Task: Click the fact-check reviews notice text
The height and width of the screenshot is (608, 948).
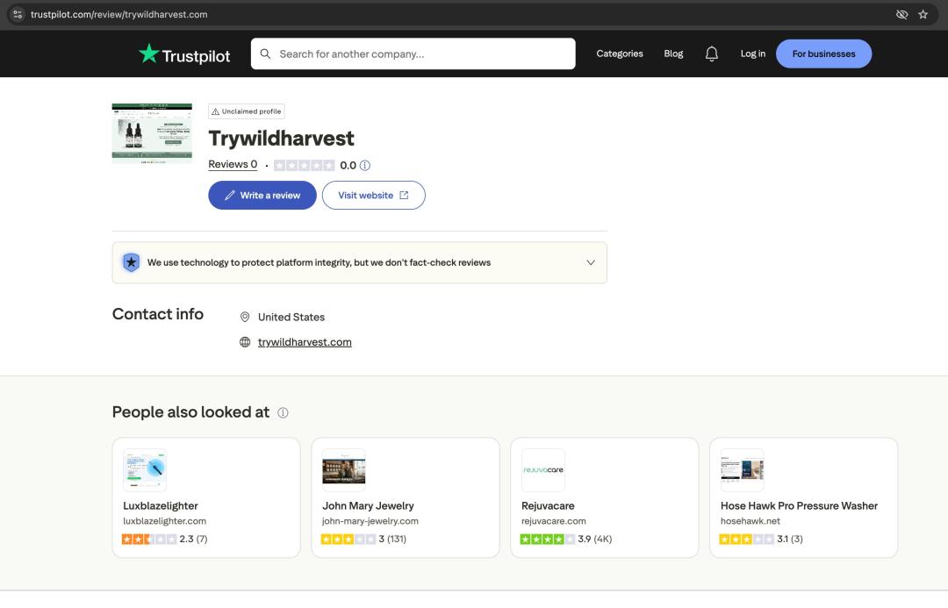Action: (319, 263)
